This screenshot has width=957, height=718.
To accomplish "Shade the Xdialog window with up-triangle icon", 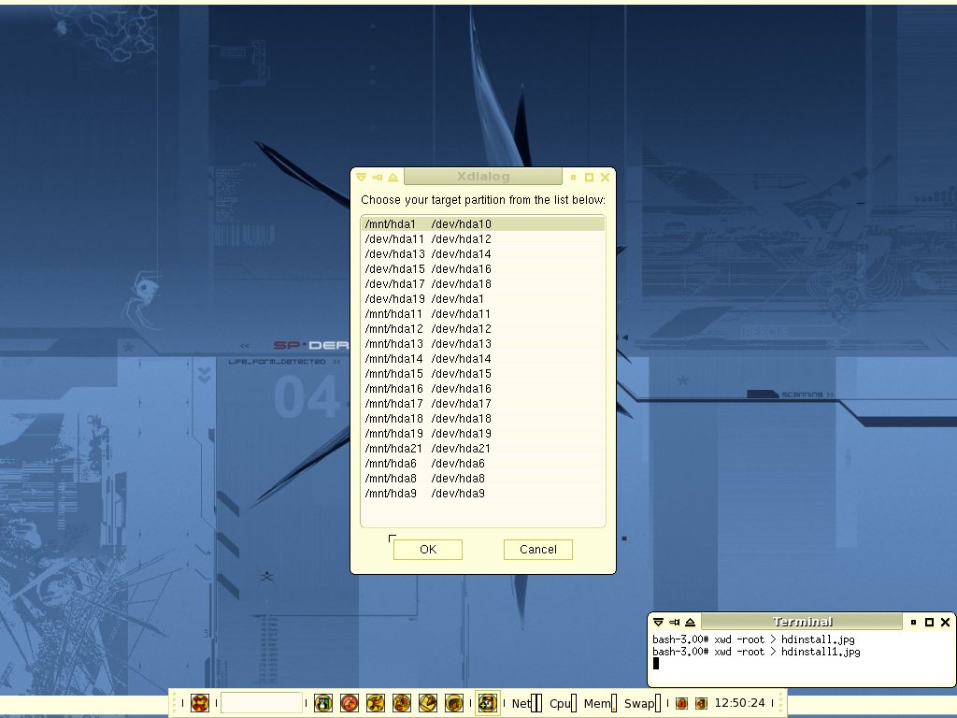I will pyautogui.click(x=393, y=177).
